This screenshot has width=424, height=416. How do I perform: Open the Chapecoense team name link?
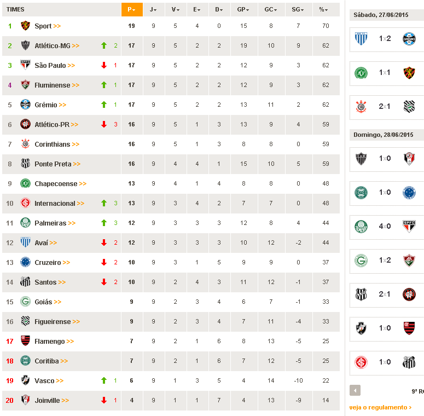point(56,183)
